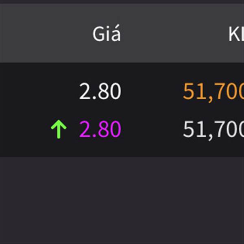This screenshot has width=244, height=244.
Task: Click the header row area left of Giá
Action: coord(46,33)
